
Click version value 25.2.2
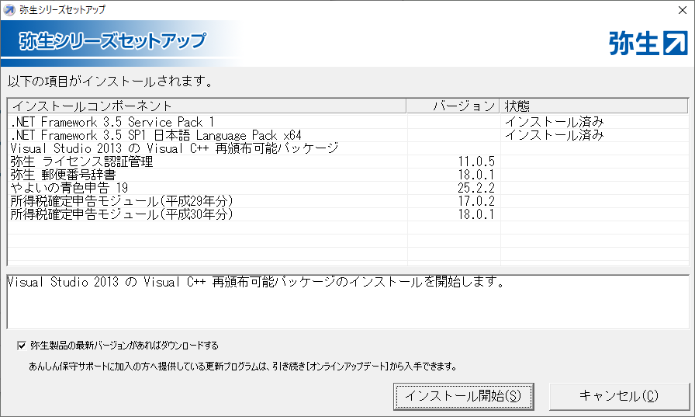[x=476, y=188]
